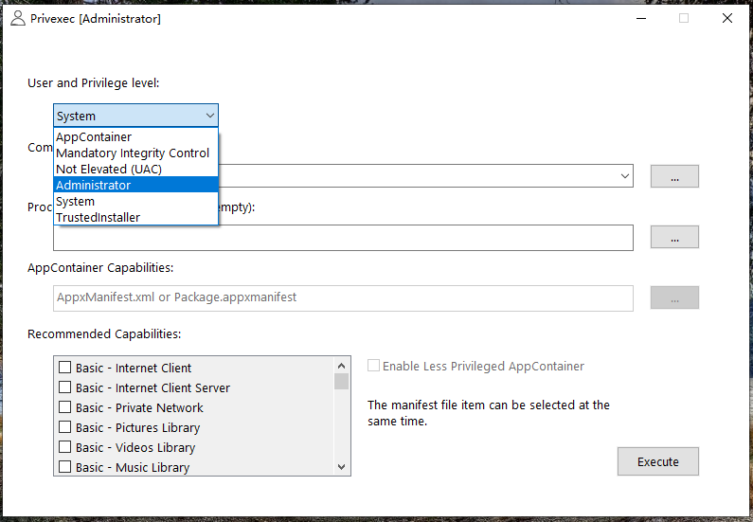Viewport: 753px width, 522px height.
Task: Check Basic - Internet Client capability
Action: [x=64, y=368]
